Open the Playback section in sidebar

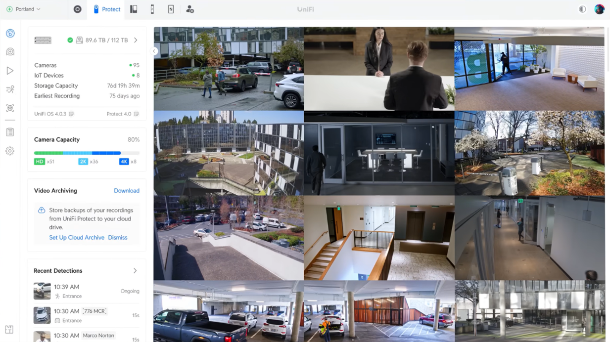(x=10, y=71)
